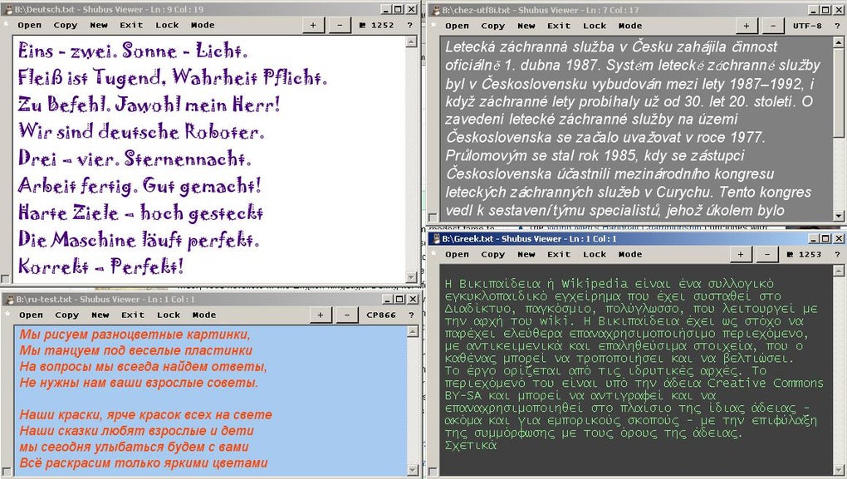The image size is (847, 479).
Task: Click Lock in the Greek.txt window
Action: point(595,254)
